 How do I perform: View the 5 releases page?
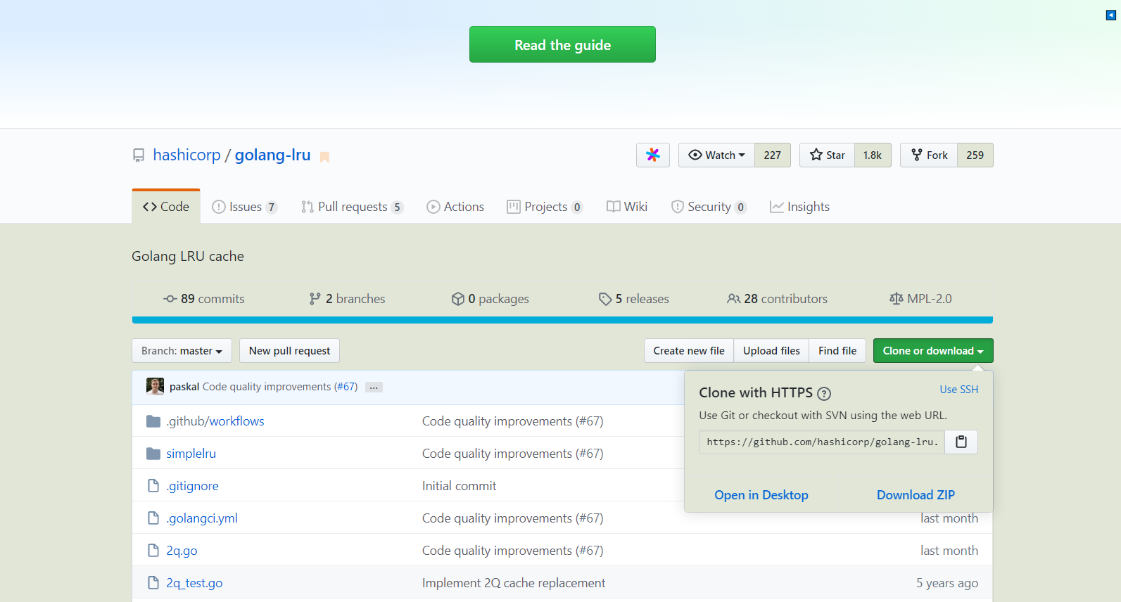634,299
